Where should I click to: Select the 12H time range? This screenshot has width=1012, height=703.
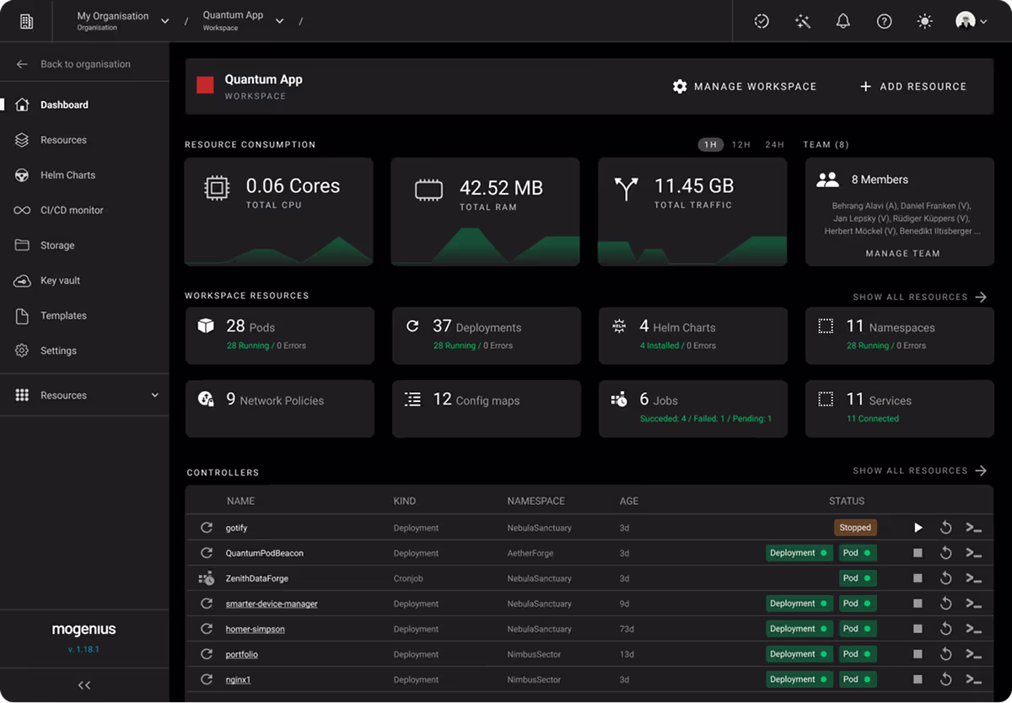740,145
